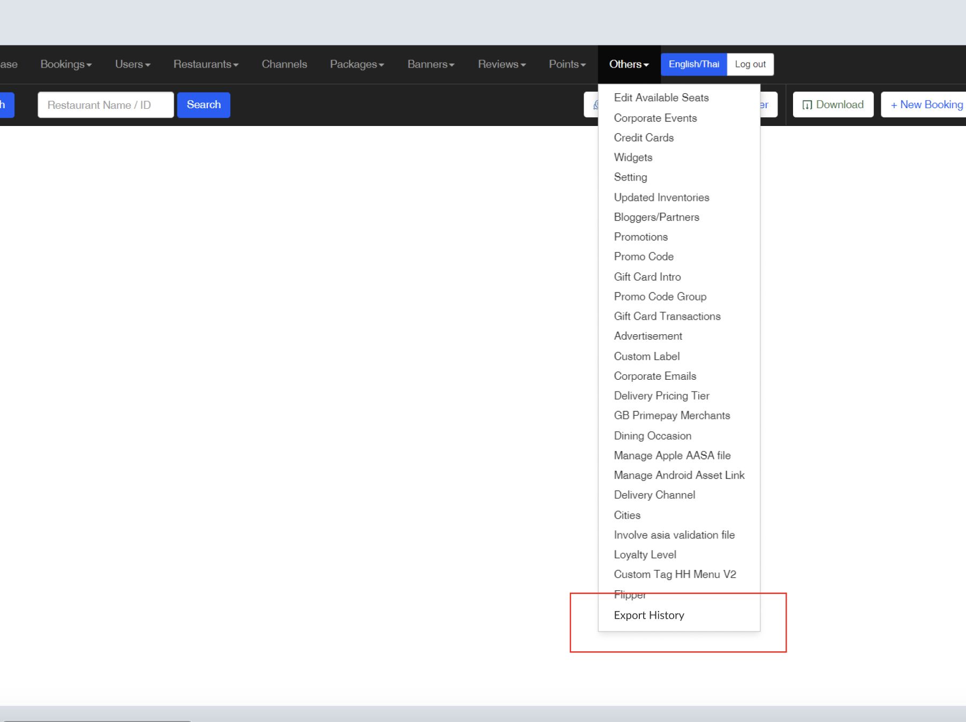Collapse the Others dropdown menu
Screen dimensions: 966x722
pyautogui.click(x=629, y=64)
